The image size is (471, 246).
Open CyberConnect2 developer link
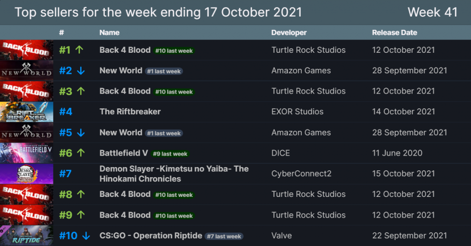click(x=301, y=174)
